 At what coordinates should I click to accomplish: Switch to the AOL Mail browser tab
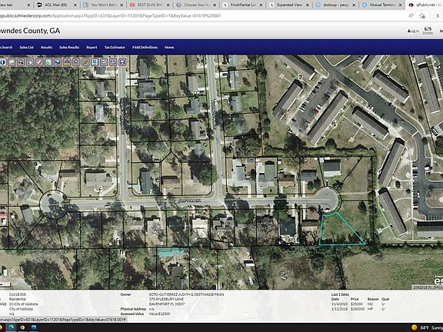pos(55,5)
